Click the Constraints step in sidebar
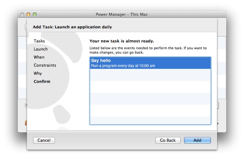This screenshot has height=157, width=244. pos(45,65)
